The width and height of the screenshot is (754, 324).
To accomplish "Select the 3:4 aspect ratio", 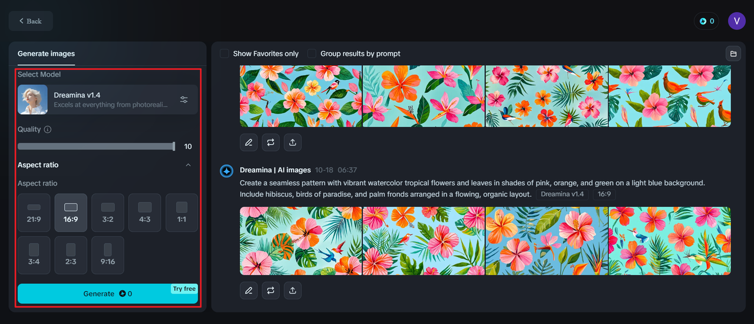I will (34, 255).
